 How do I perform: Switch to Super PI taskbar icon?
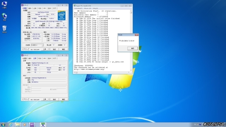[x=43, y=125]
